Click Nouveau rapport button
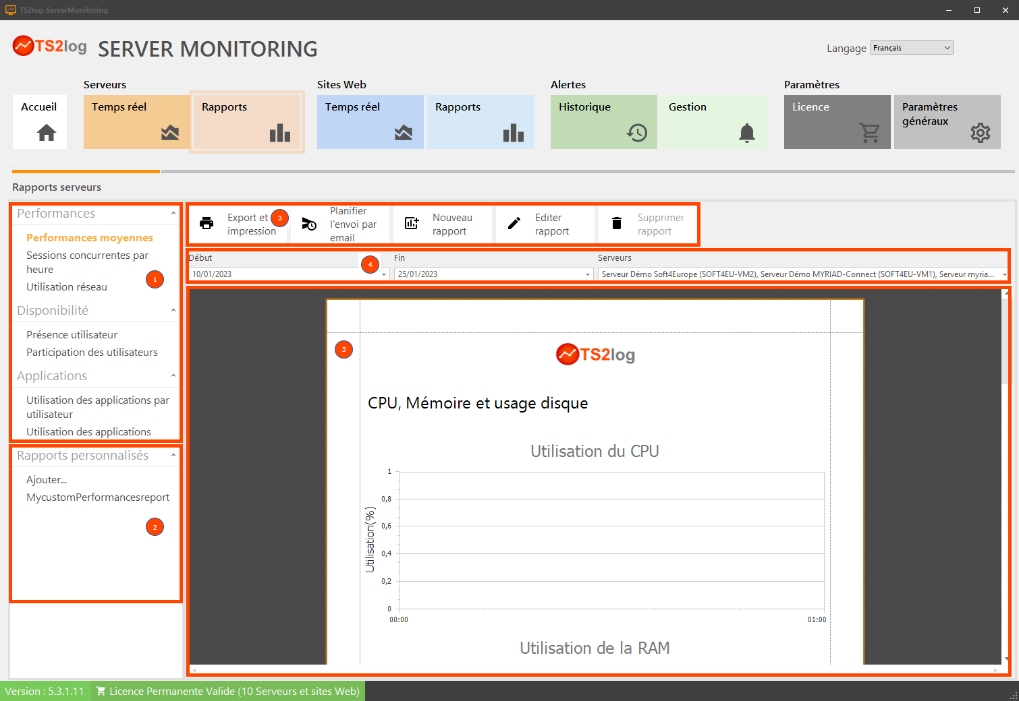The image size is (1019, 701). click(443, 224)
